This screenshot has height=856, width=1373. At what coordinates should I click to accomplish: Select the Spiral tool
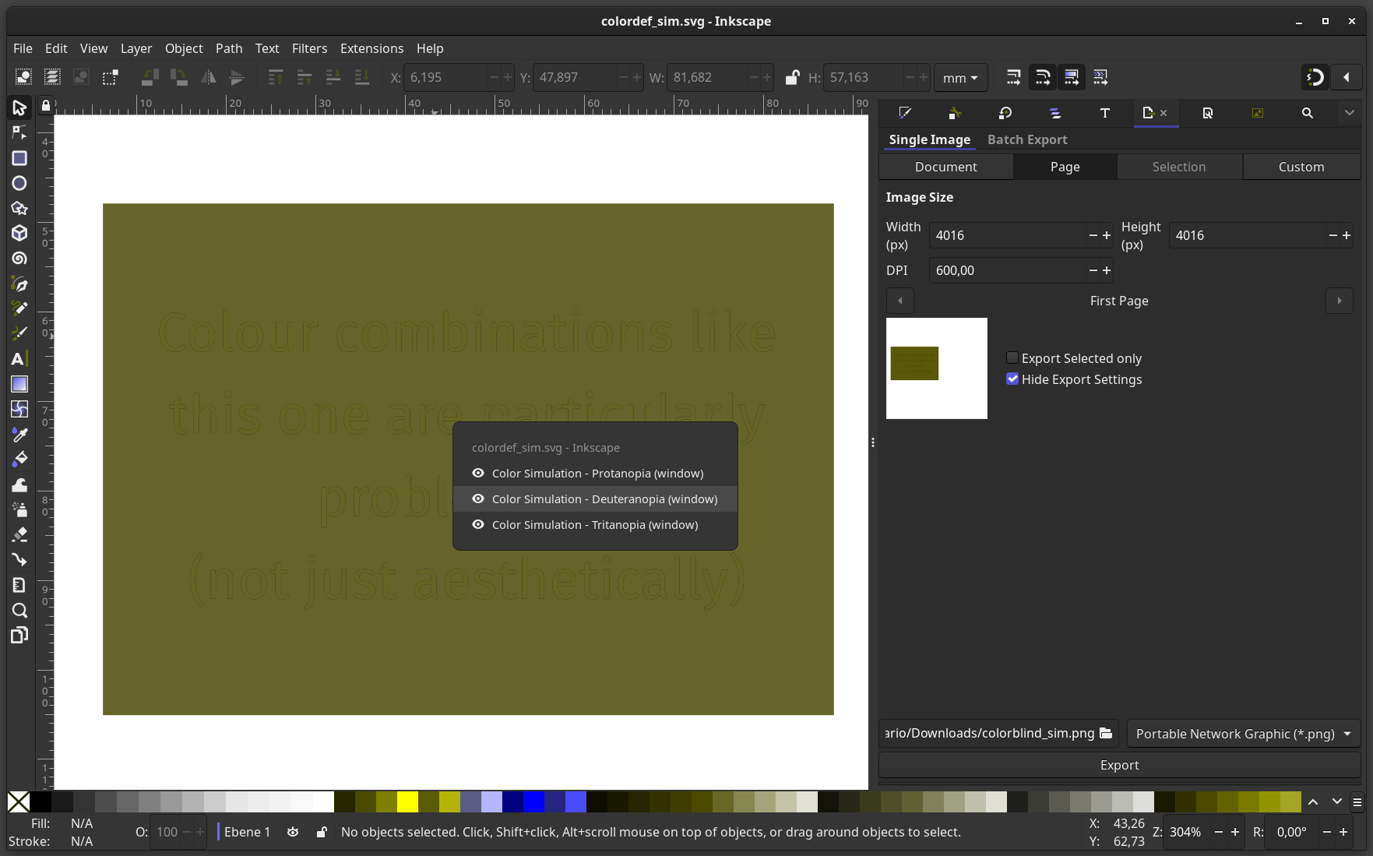(x=19, y=258)
